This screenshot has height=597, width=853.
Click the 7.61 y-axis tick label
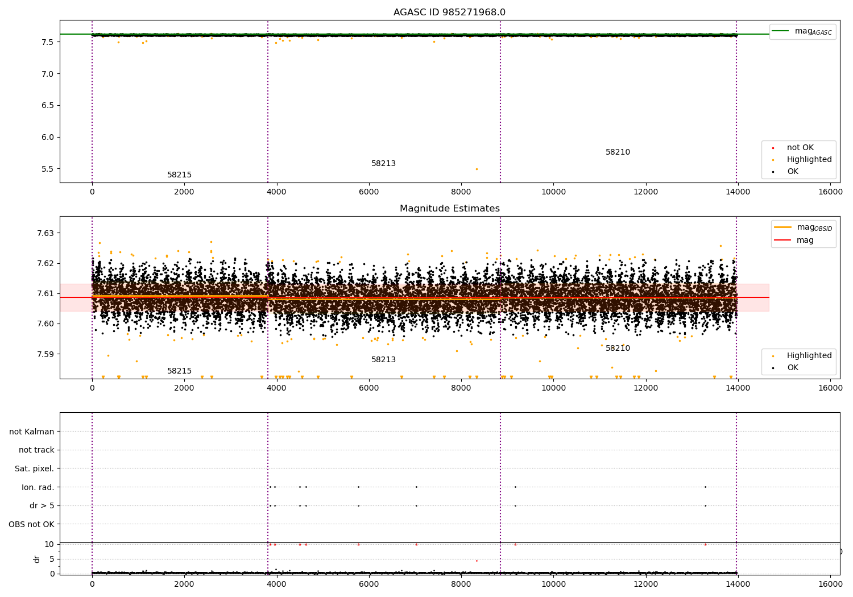(x=45, y=293)
